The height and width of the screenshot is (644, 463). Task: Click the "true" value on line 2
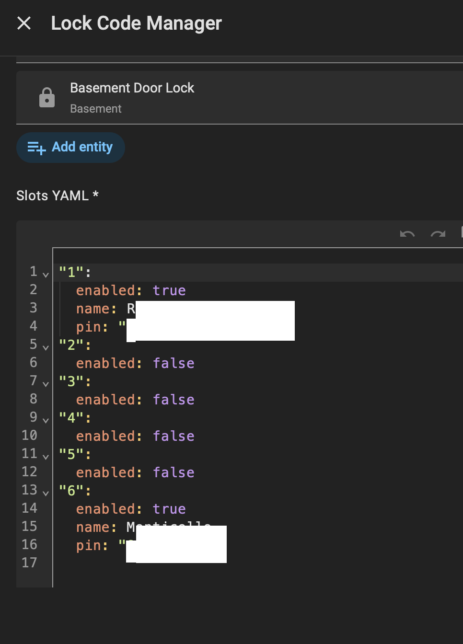pyautogui.click(x=169, y=290)
